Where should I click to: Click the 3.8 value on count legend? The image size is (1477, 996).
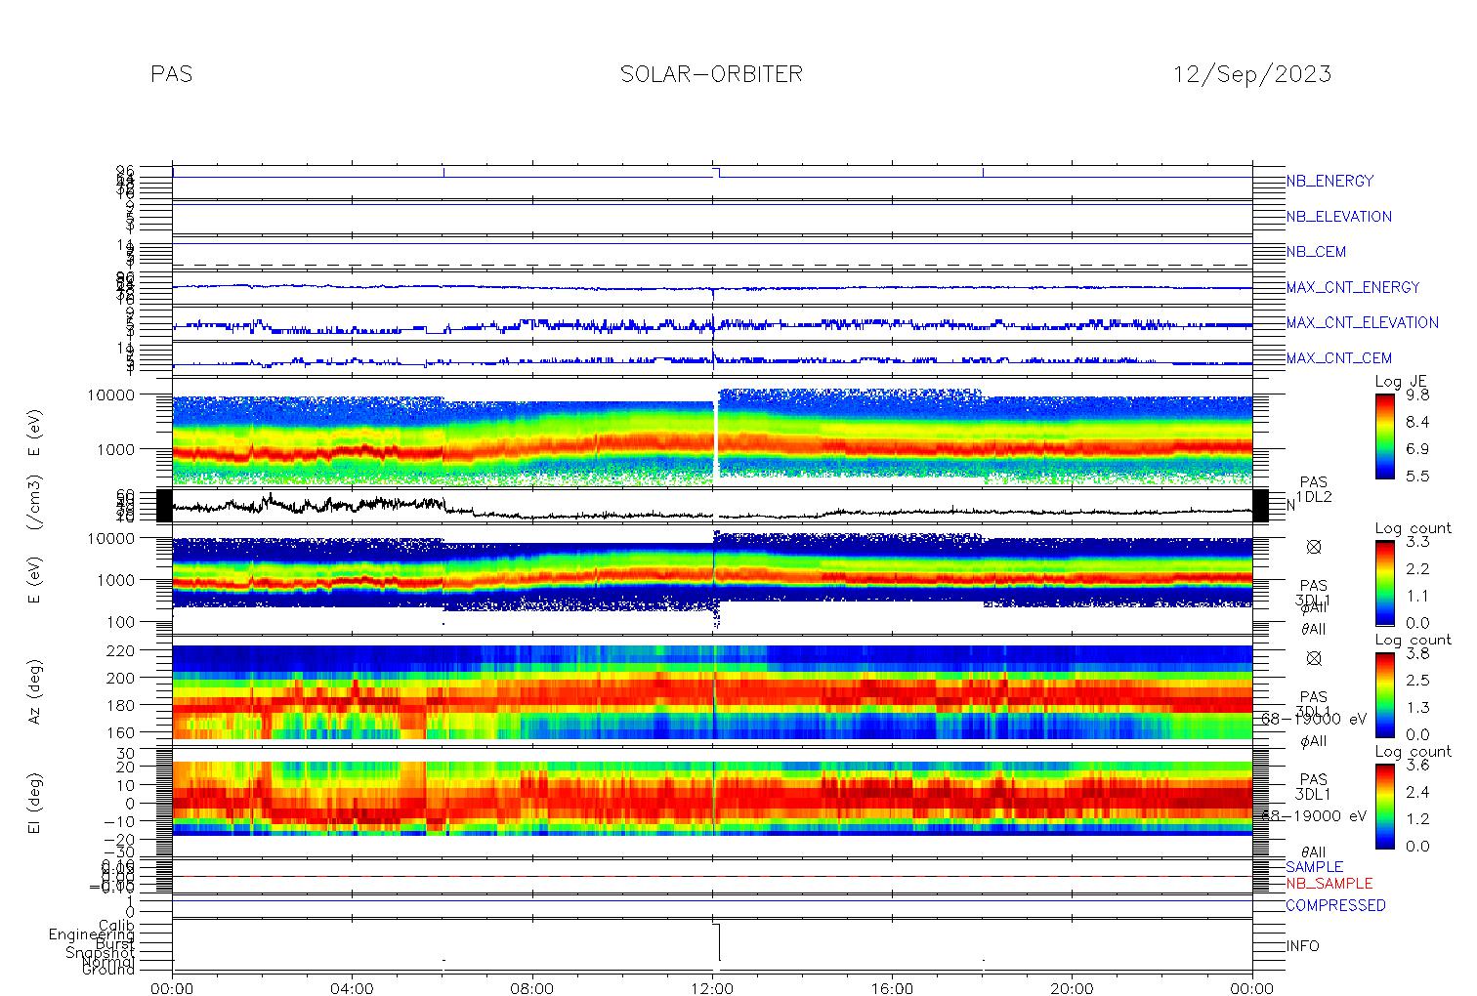tap(1416, 653)
